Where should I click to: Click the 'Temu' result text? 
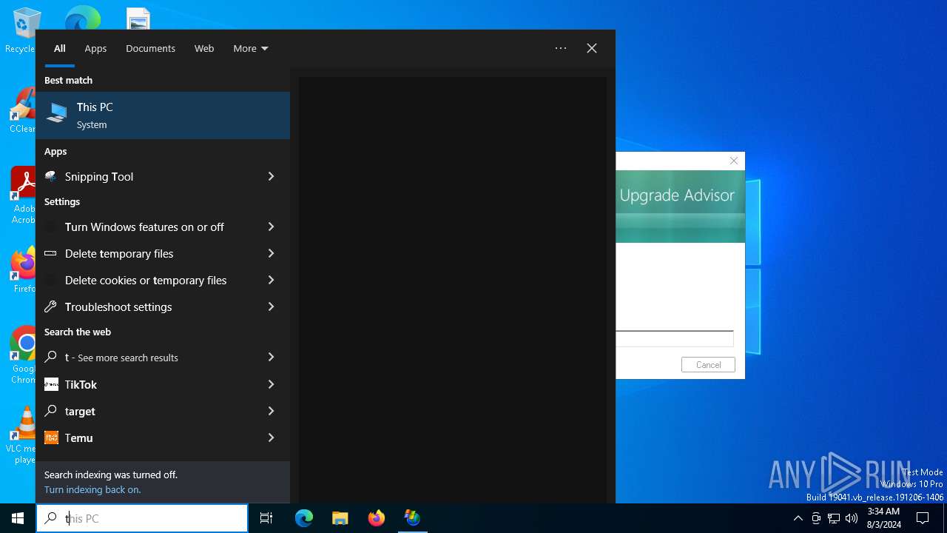click(78, 438)
